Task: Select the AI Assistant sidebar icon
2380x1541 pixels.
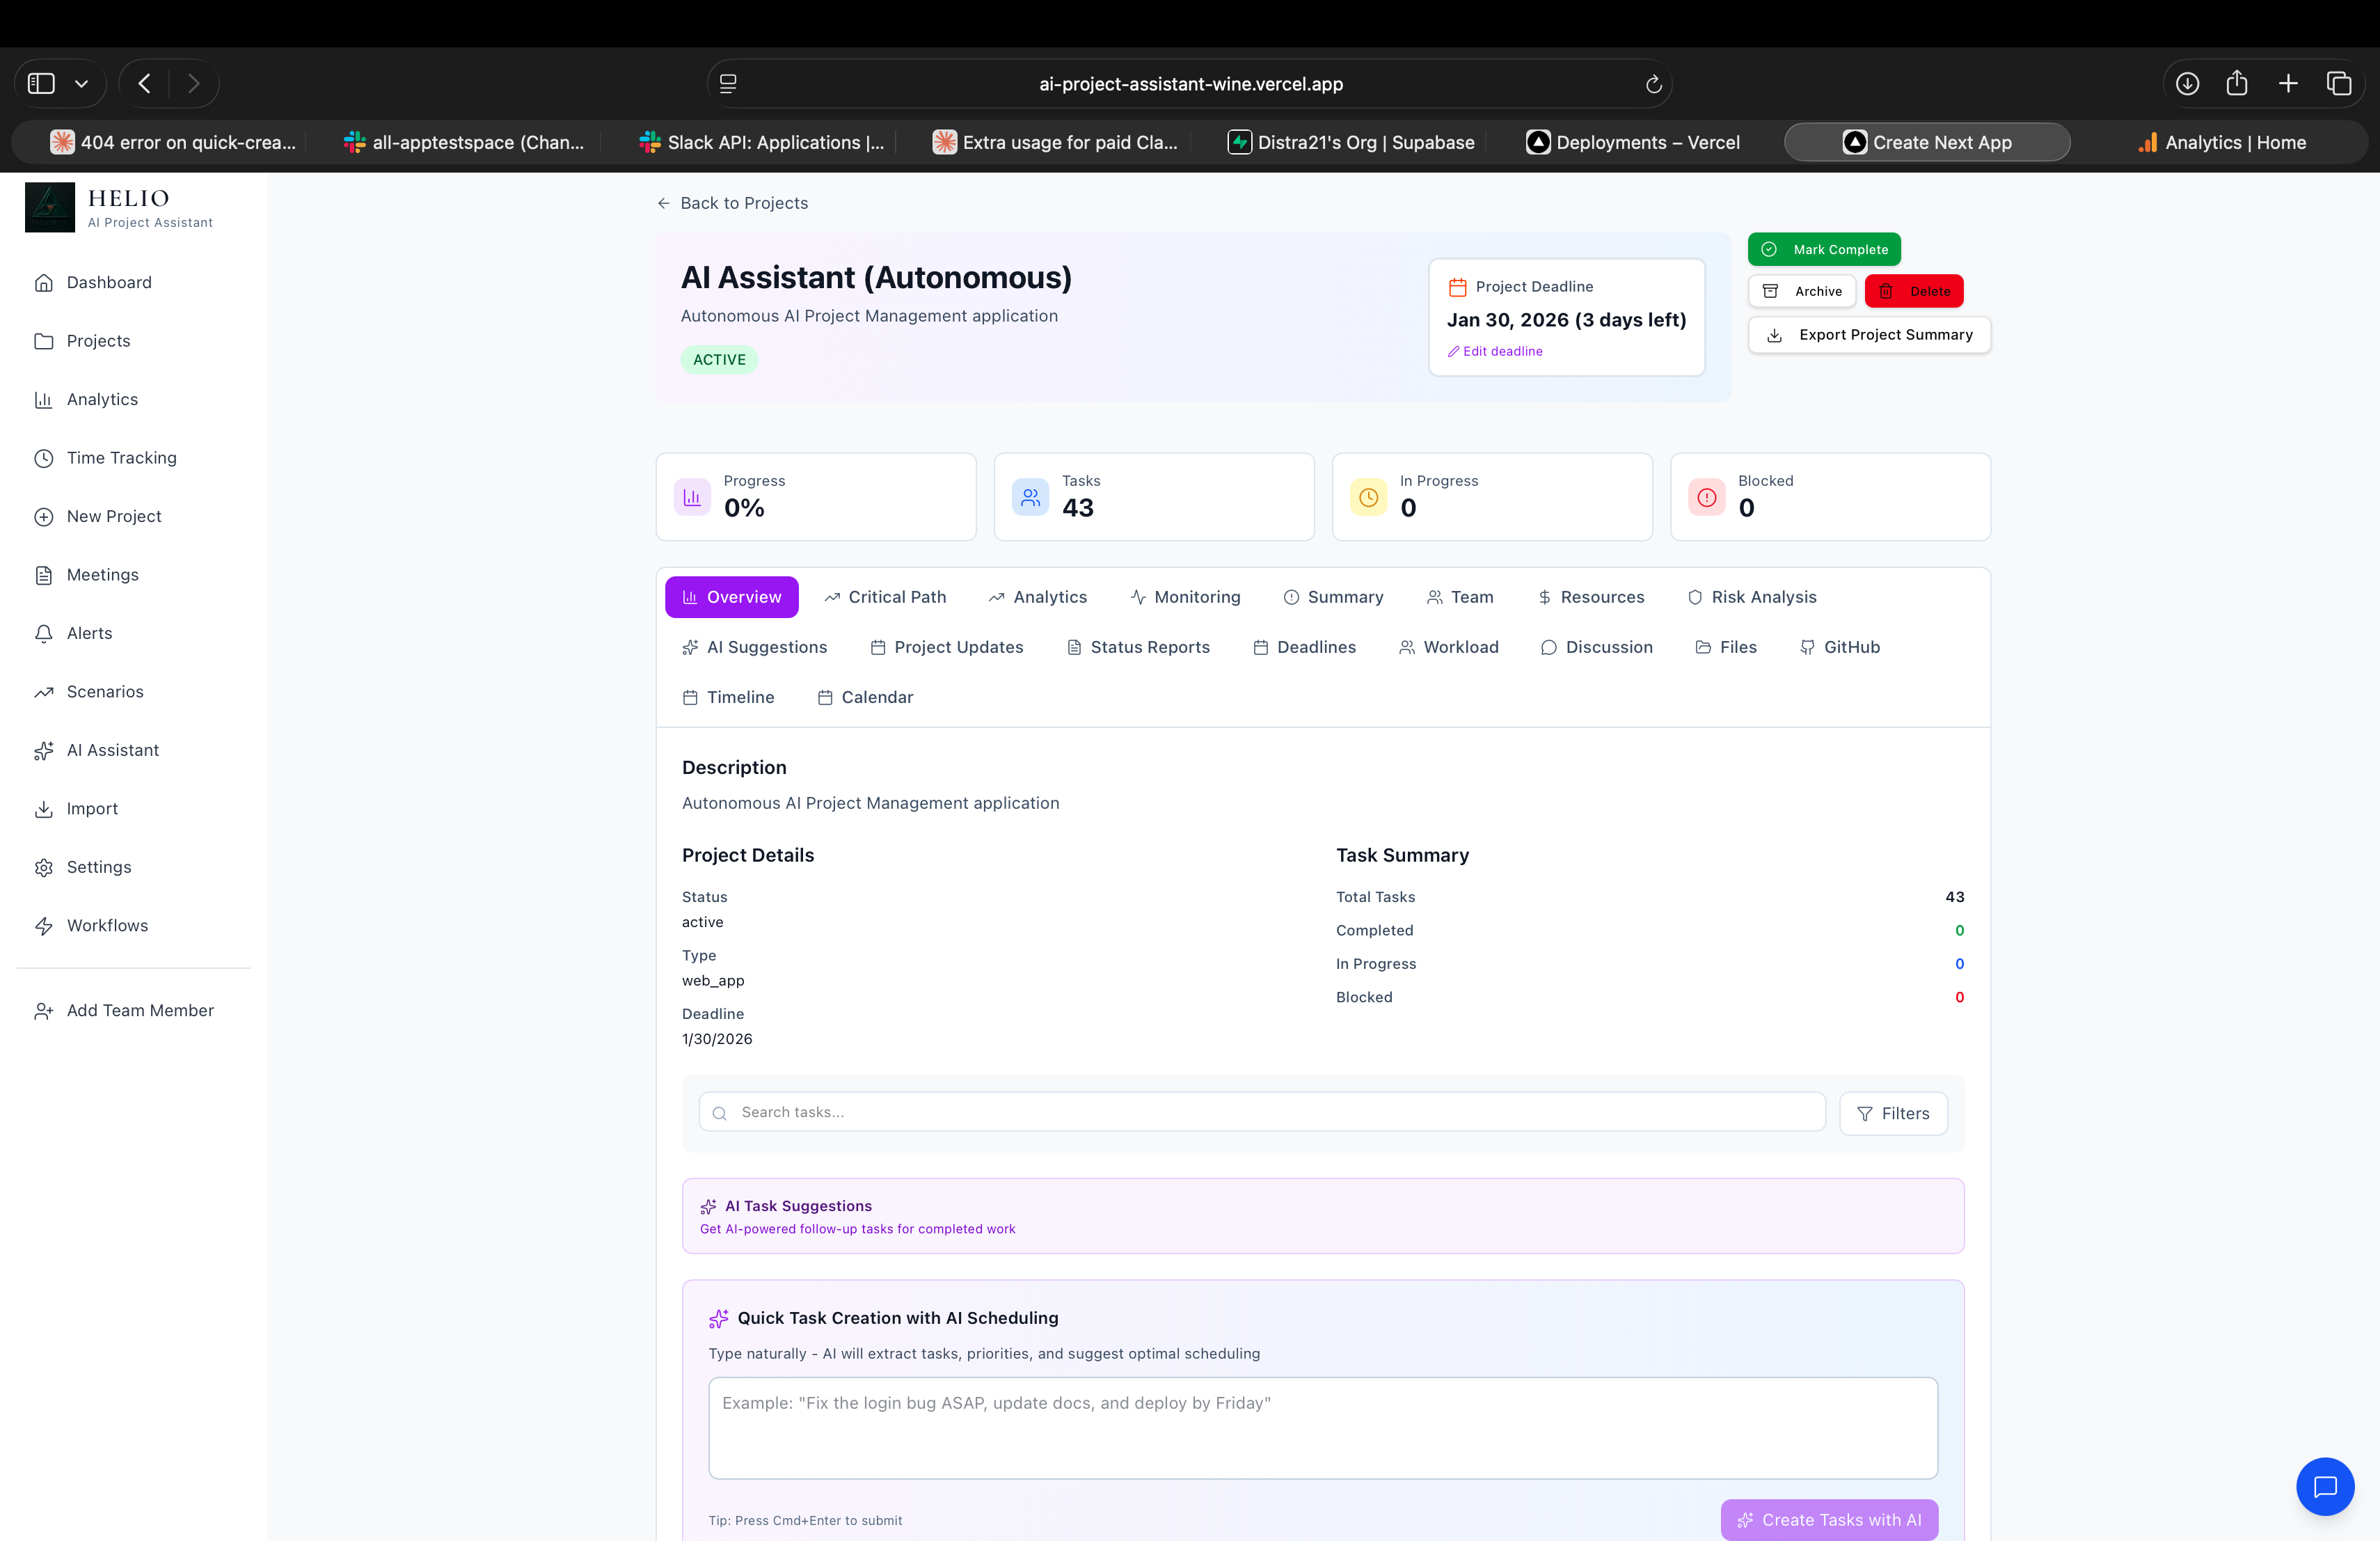Action: pos(44,750)
